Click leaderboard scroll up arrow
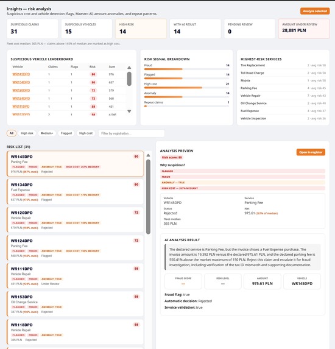335x349 pixels. click(129, 68)
